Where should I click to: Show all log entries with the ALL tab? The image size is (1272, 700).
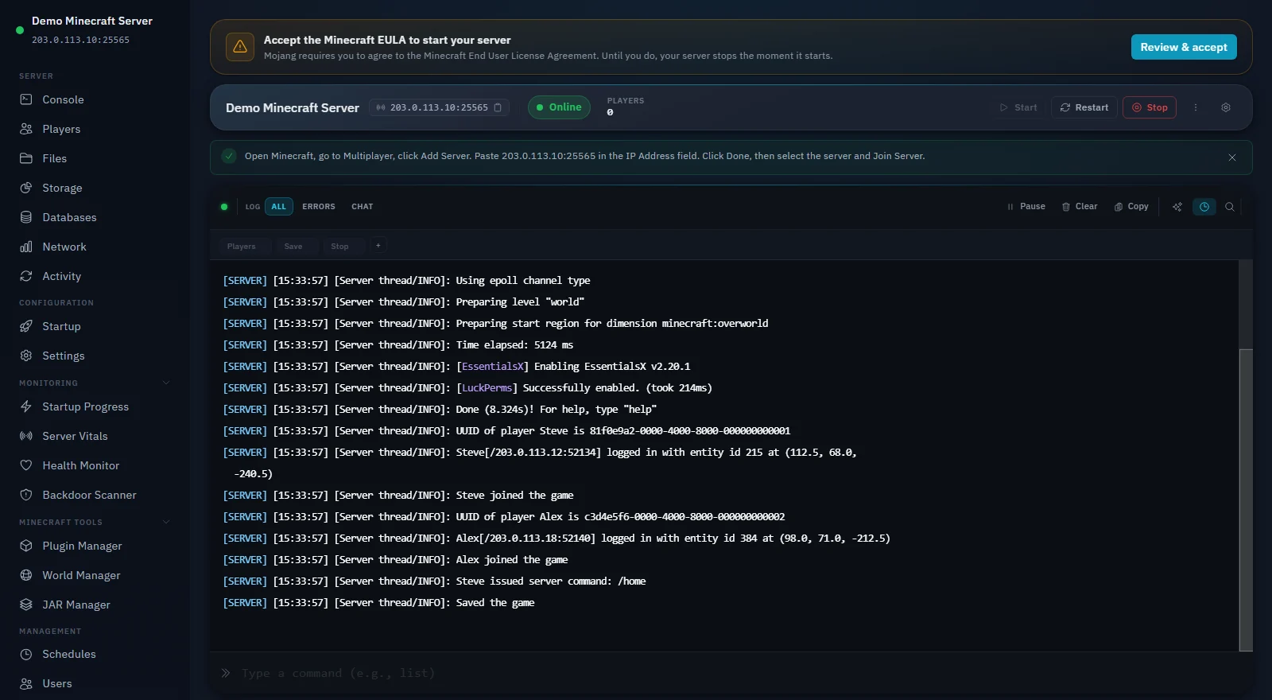279,207
